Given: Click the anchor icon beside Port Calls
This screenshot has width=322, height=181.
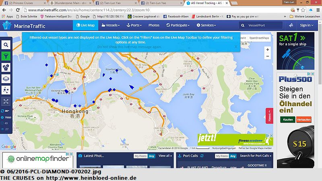Looking at the screenshot, I should pyautogui.click(x=180, y=156).
